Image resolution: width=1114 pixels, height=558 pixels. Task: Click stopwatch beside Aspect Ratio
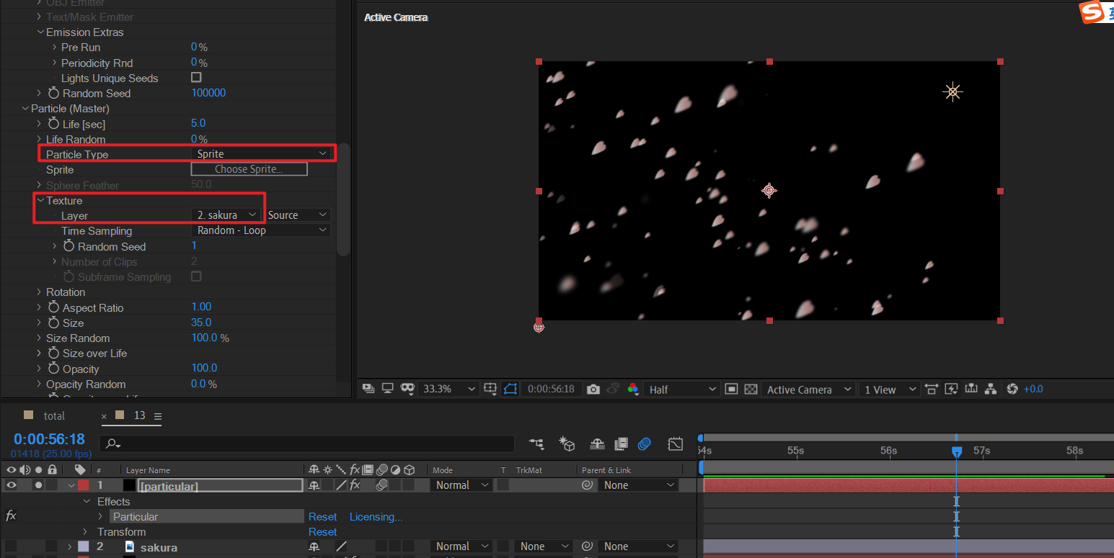tap(53, 307)
